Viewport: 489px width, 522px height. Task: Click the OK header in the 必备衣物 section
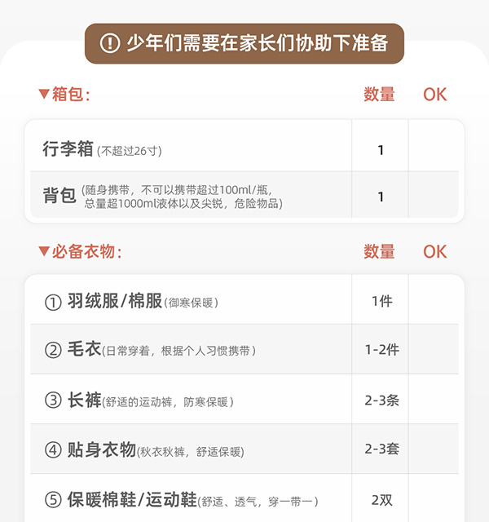coord(435,252)
